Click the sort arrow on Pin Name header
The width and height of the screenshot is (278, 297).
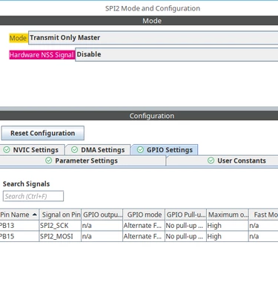35,215
